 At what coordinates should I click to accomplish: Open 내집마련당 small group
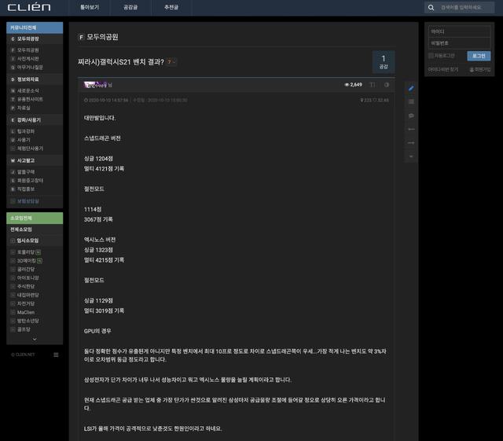(28, 296)
